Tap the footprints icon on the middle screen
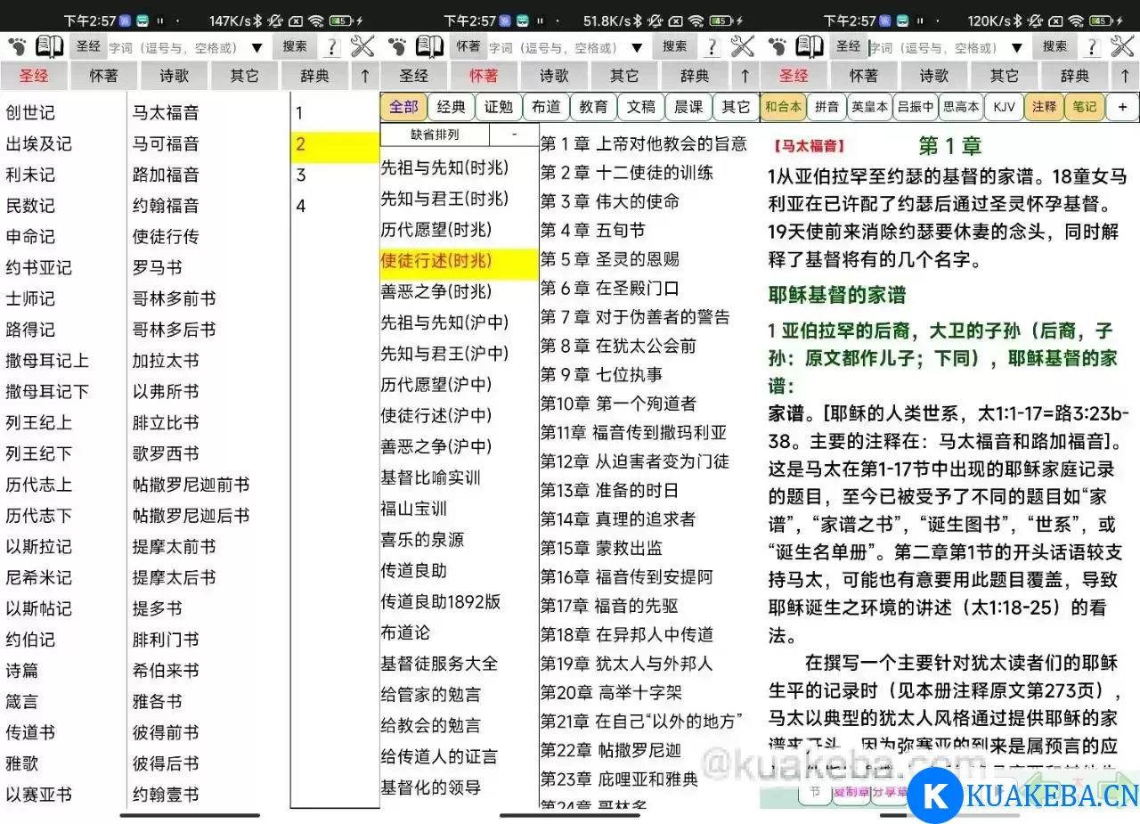 pos(398,47)
